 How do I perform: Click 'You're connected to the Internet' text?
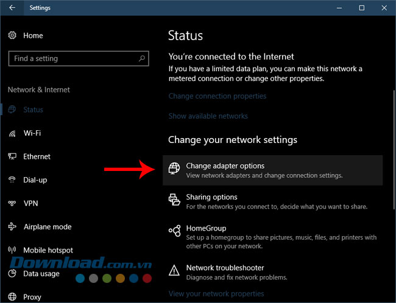(x=231, y=57)
